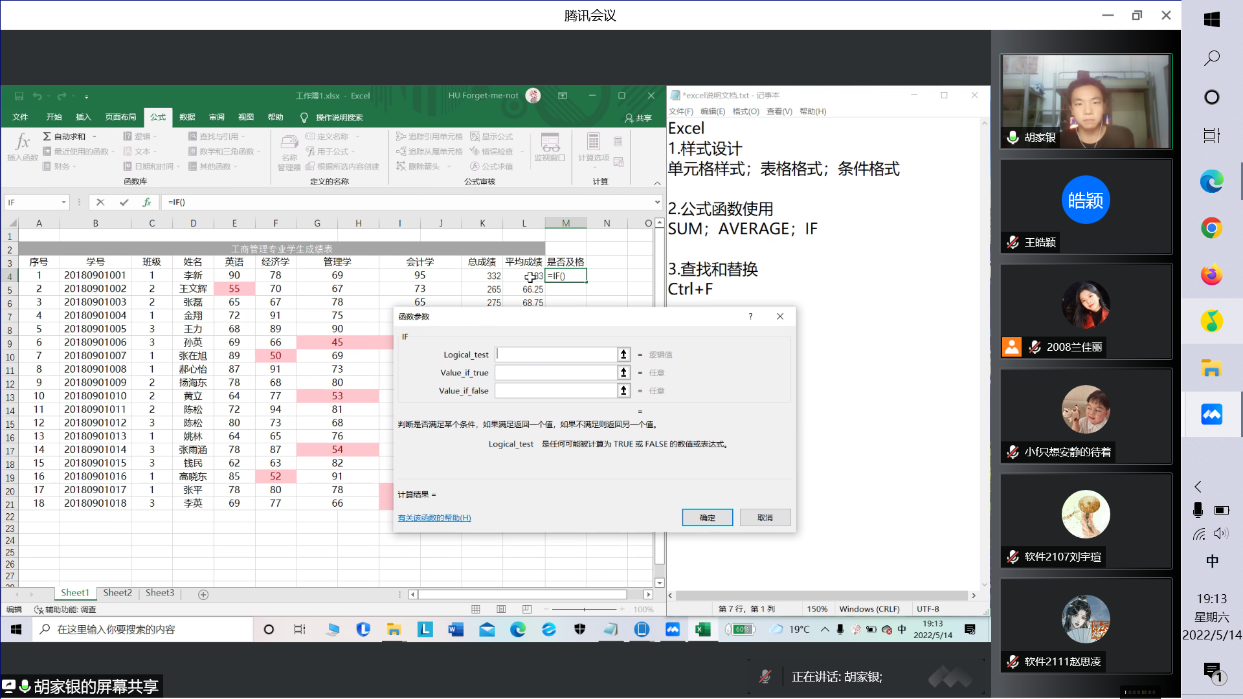The width and height of the screenshot is (1243, 699).
Task: Click the formula bar cancel X icon
Action: click(100, 203)
